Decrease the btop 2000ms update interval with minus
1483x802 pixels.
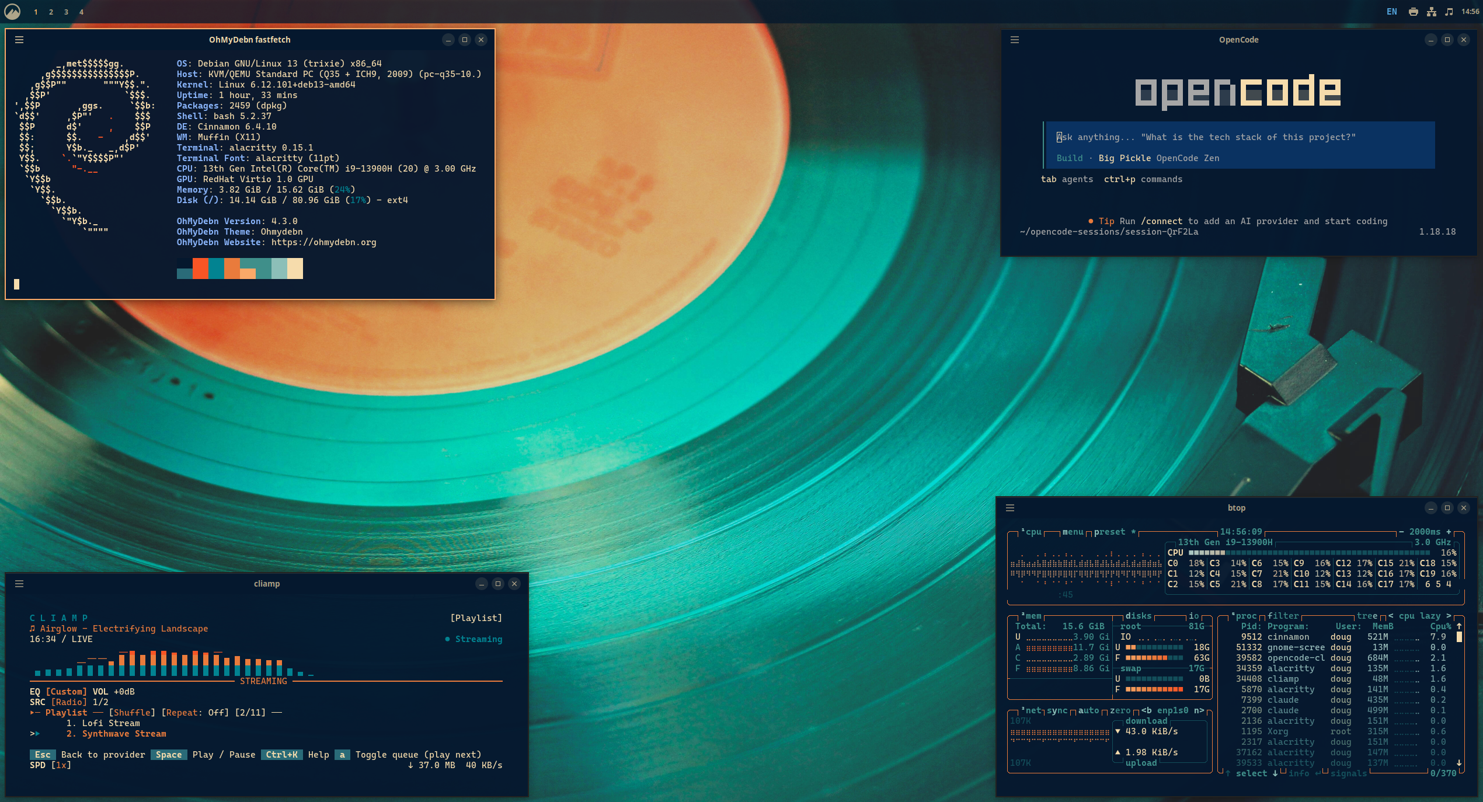click(1401, 532)
